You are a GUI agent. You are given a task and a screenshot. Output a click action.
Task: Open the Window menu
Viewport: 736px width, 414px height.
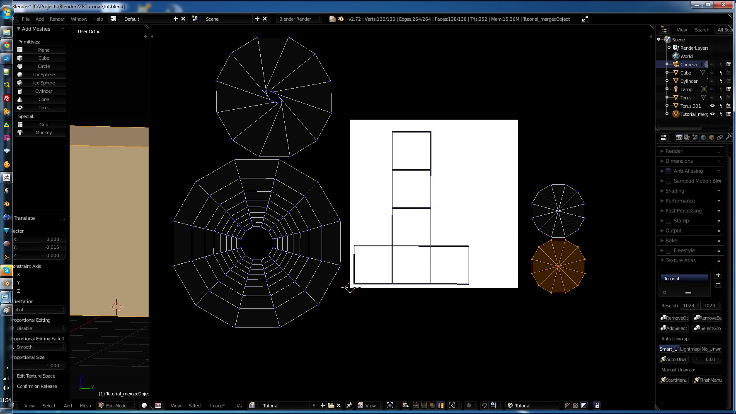coord(79,19)
